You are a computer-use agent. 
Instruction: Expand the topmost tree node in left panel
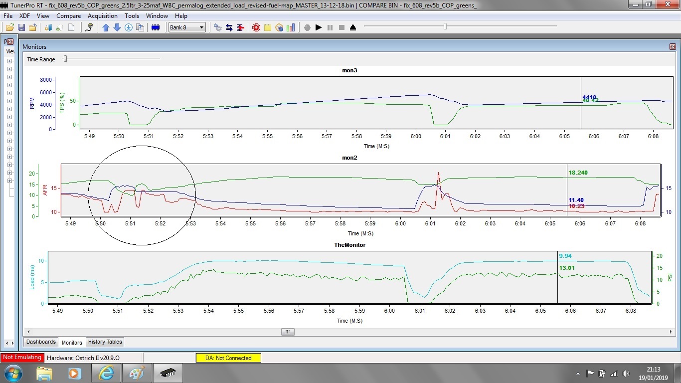click(x=9, y=62)
